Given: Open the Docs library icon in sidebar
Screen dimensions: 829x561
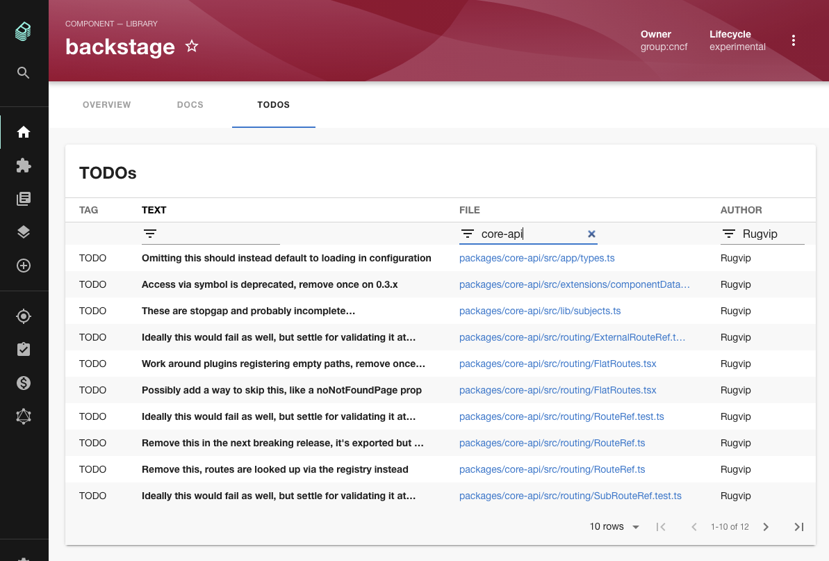Looking at the screenshot, I should (x=23, y=199).
